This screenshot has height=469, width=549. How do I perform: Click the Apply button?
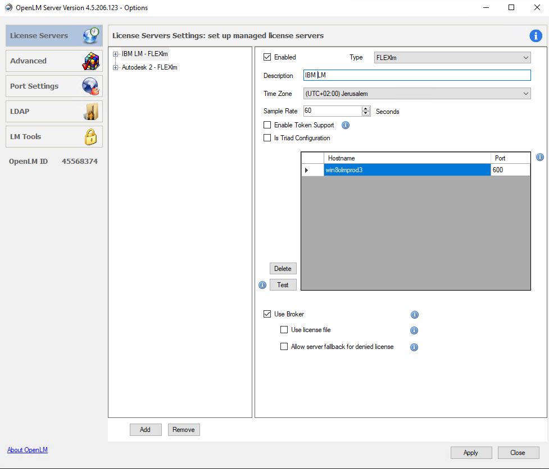pos(471,453)
